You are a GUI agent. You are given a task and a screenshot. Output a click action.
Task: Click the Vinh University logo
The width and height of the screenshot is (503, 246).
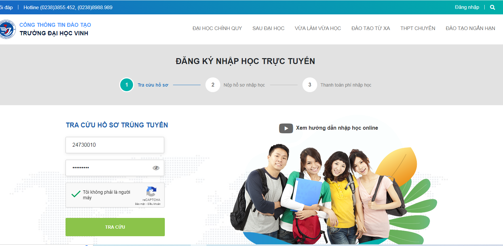(x=7, y=30)
